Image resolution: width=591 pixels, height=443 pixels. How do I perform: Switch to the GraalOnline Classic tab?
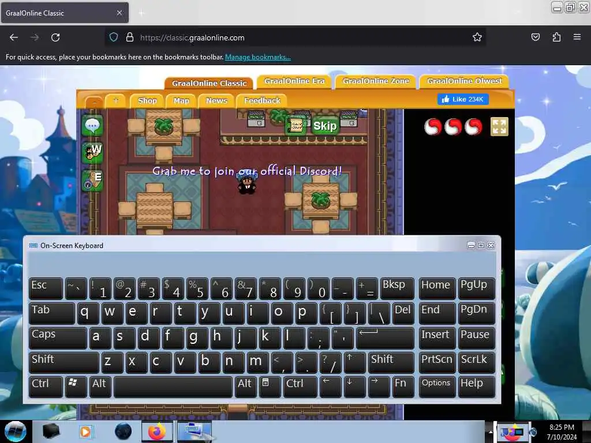pos(209,83)
